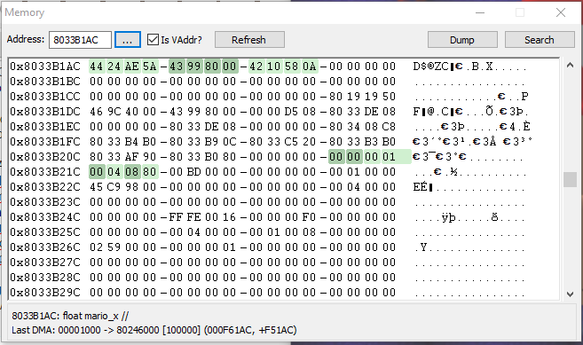
Task: Click byte 59 in row 0x8033B26C
Action: click(x=114, y=247)
